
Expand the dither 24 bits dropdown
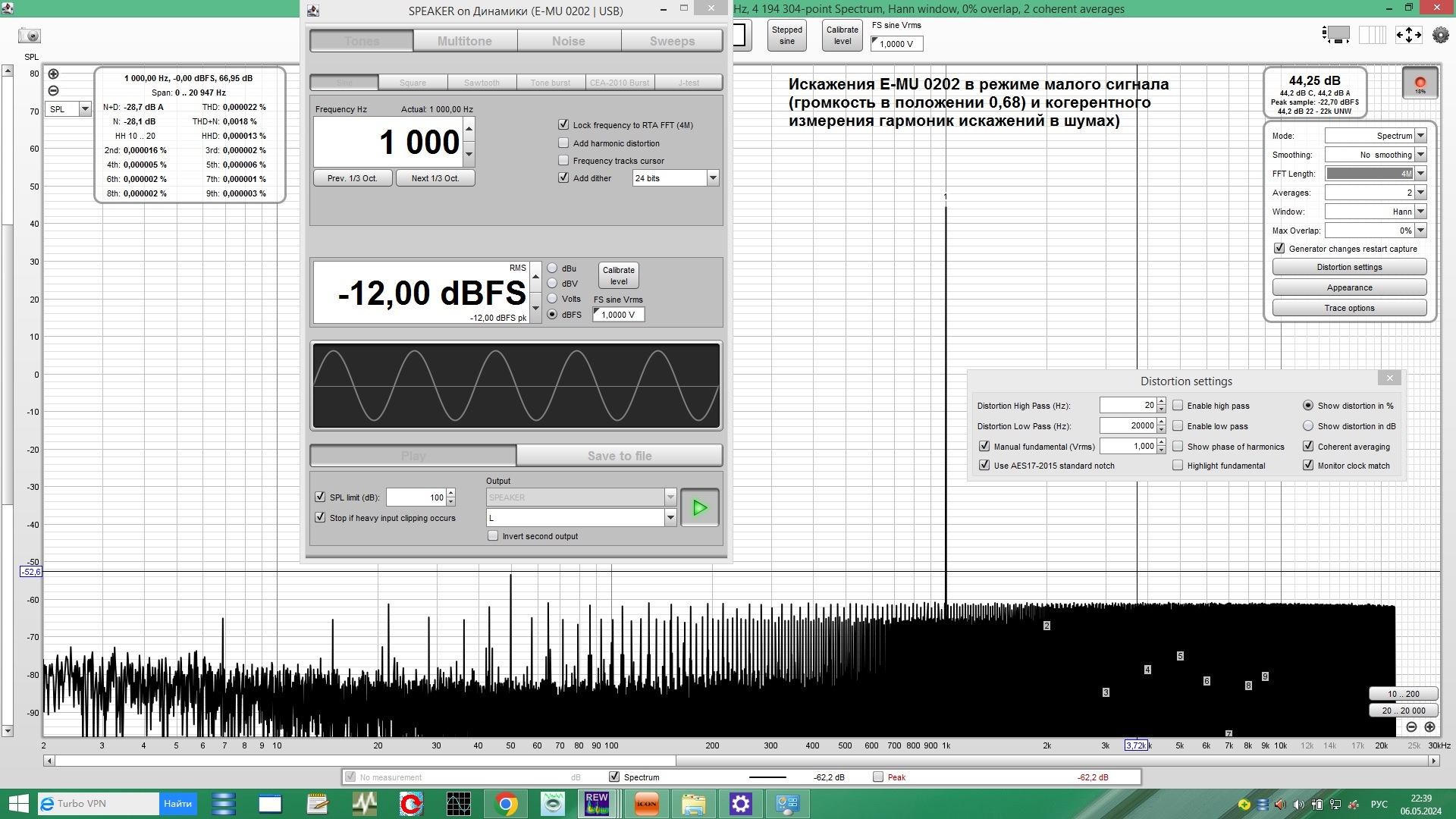(712, 178)
